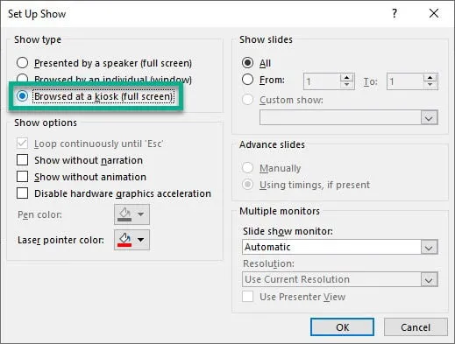The width and height of the screenshot is (455, 344).
Task: Select the Custom show radio button
Action: [x=247, y=100]
